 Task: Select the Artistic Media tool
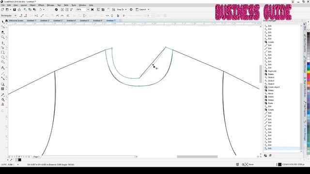coord(3,47)
